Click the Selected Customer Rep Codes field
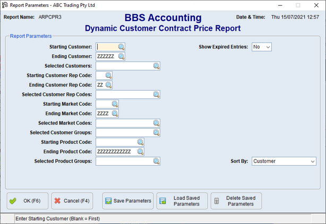This screenshot has width=326, height=224. coord(124,95)
